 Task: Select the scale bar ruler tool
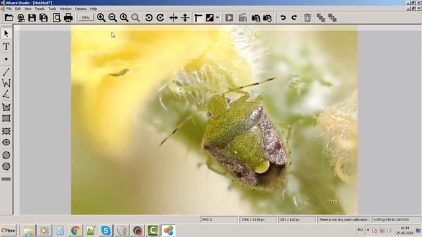(6, 179)
